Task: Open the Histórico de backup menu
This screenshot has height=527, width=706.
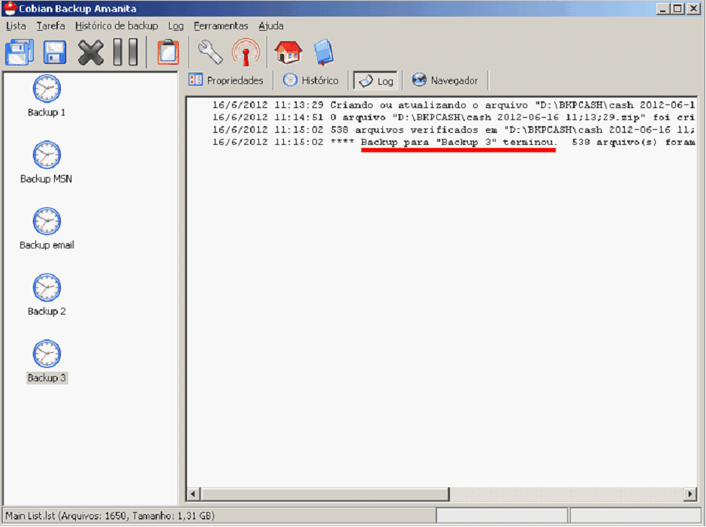Action: pos(116,26)
